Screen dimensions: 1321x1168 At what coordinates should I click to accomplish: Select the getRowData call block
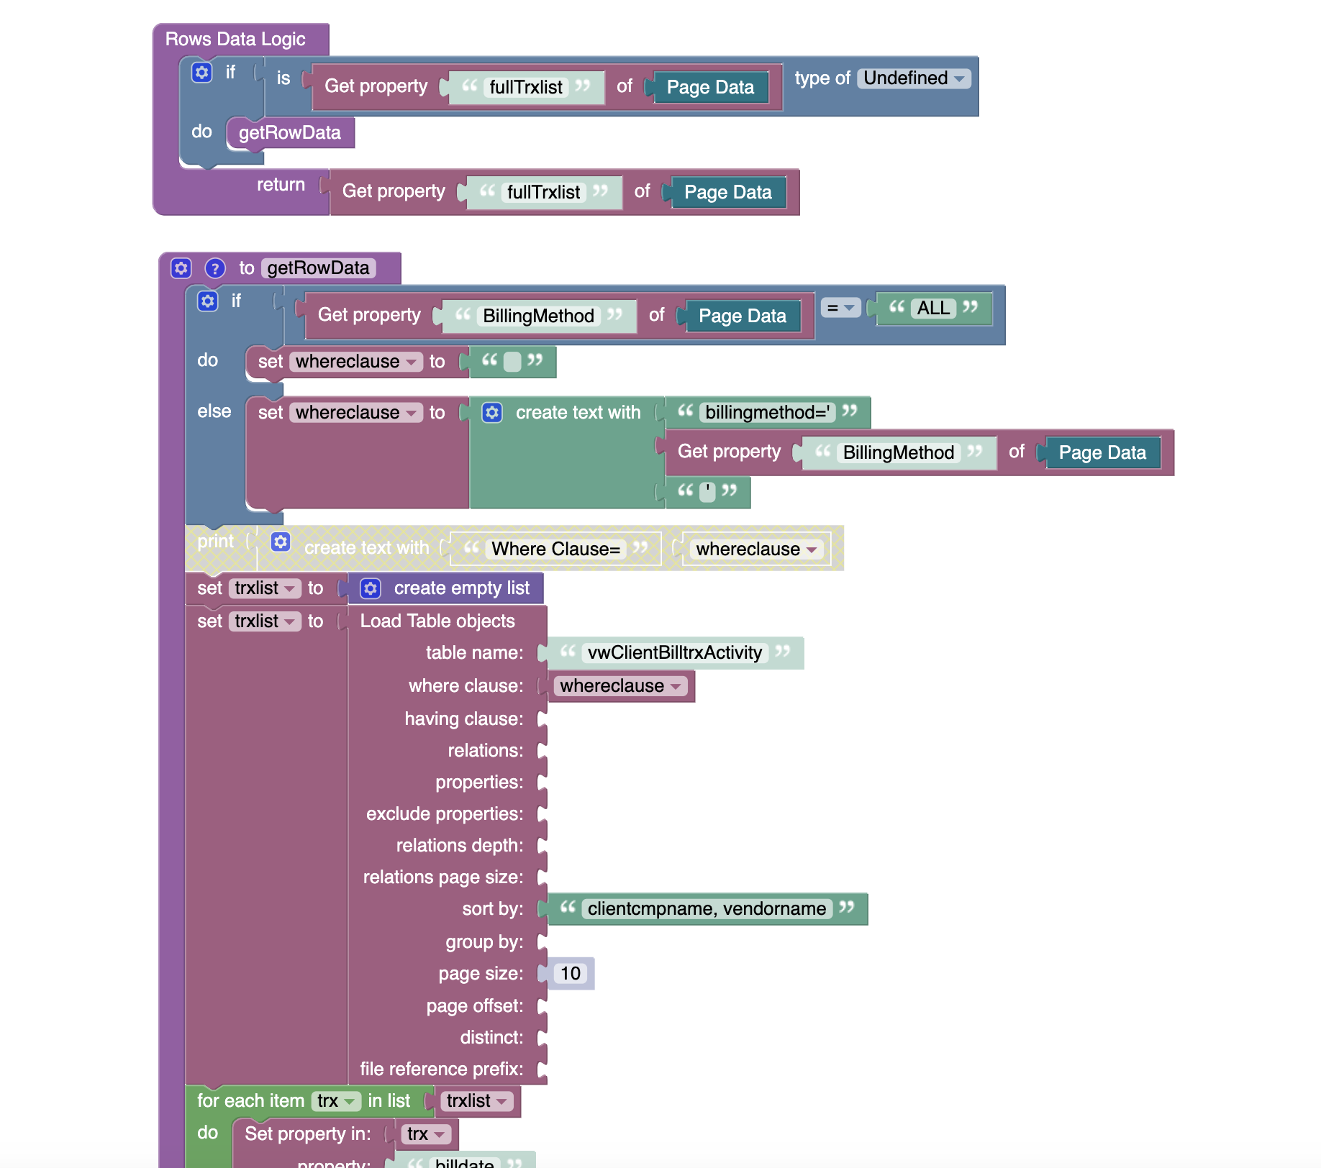[289, 133]
